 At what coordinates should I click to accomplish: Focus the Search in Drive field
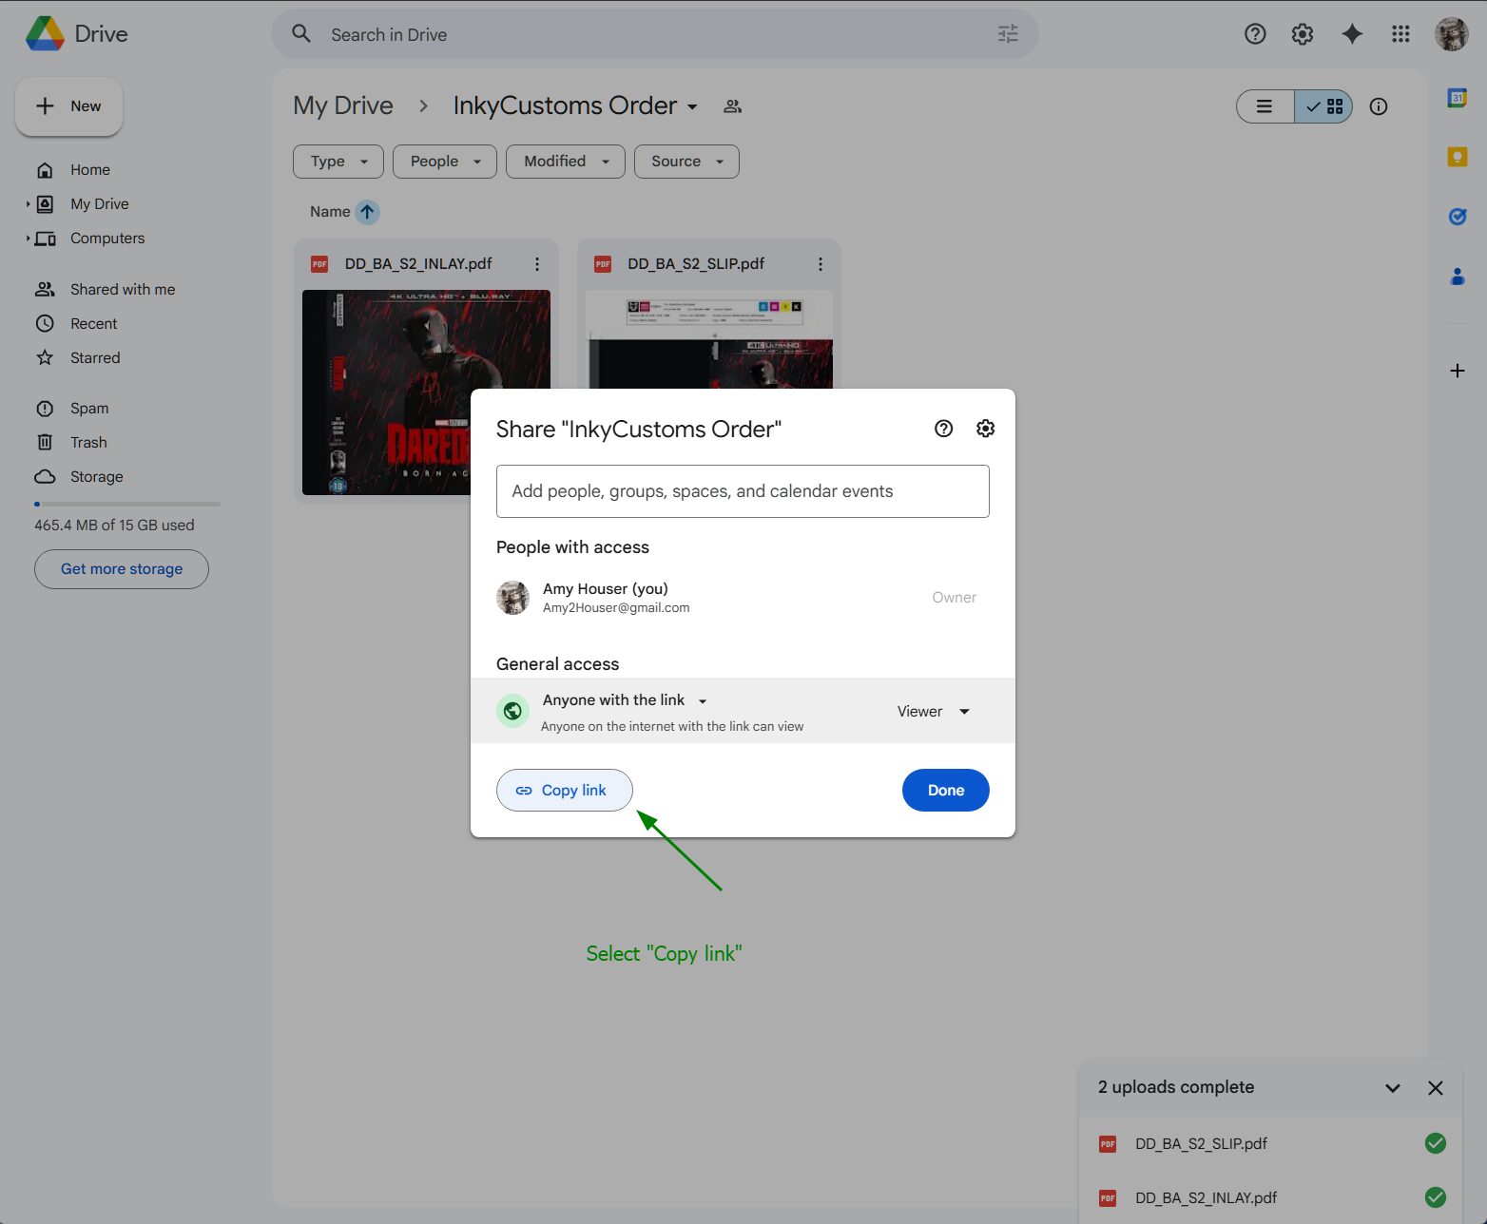[x=656, y=34]
